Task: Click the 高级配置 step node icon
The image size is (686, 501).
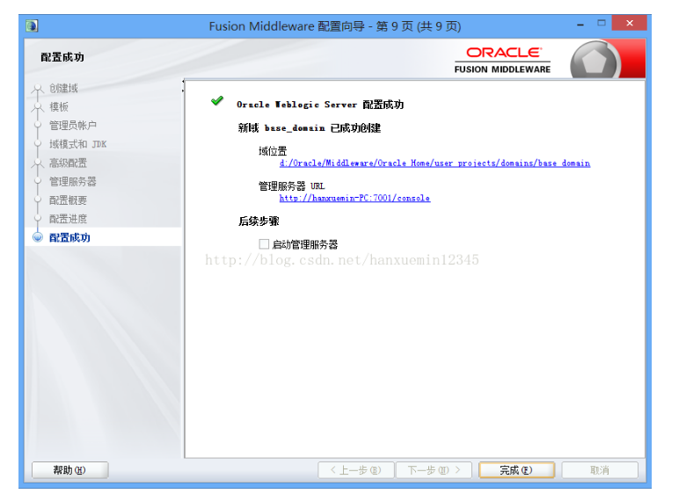Action: pos(38,163)
